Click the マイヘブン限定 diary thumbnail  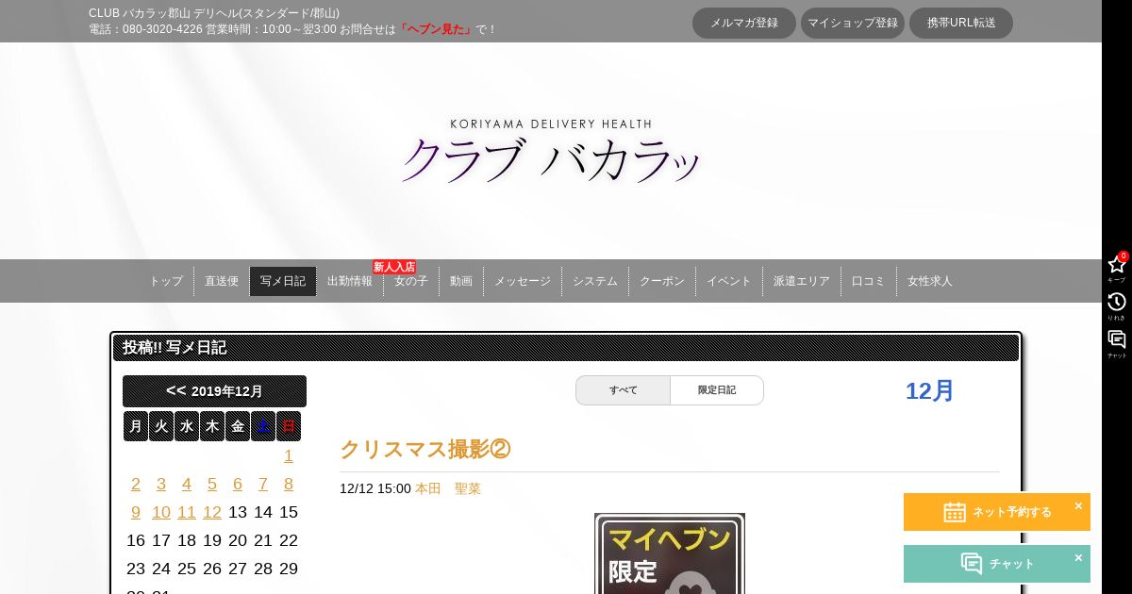click(x=670, y=553)
